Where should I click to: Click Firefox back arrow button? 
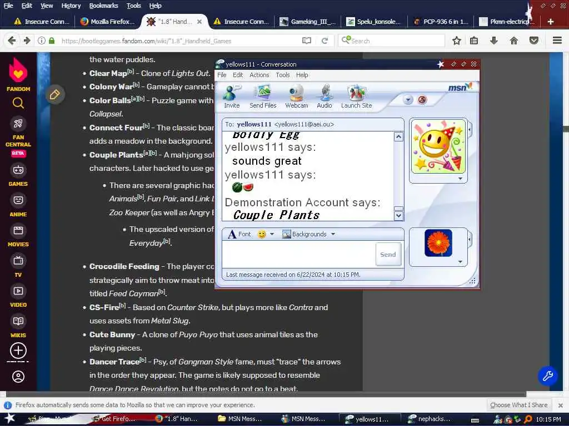point(12,40)
